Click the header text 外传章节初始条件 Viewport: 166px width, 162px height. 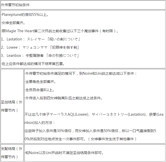coord(15,5)
